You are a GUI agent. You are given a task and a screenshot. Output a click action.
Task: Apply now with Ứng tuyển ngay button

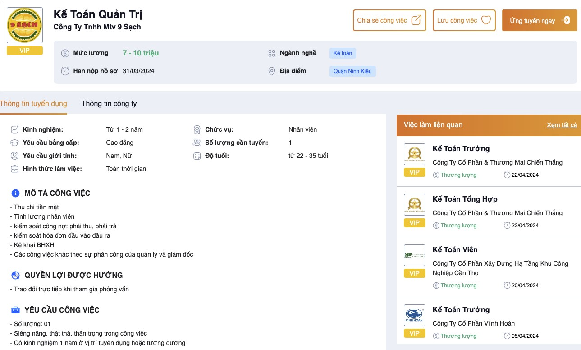point(540,20)
